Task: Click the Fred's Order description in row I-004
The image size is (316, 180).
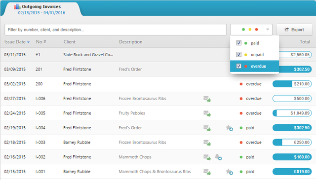Action: point(130,128)
